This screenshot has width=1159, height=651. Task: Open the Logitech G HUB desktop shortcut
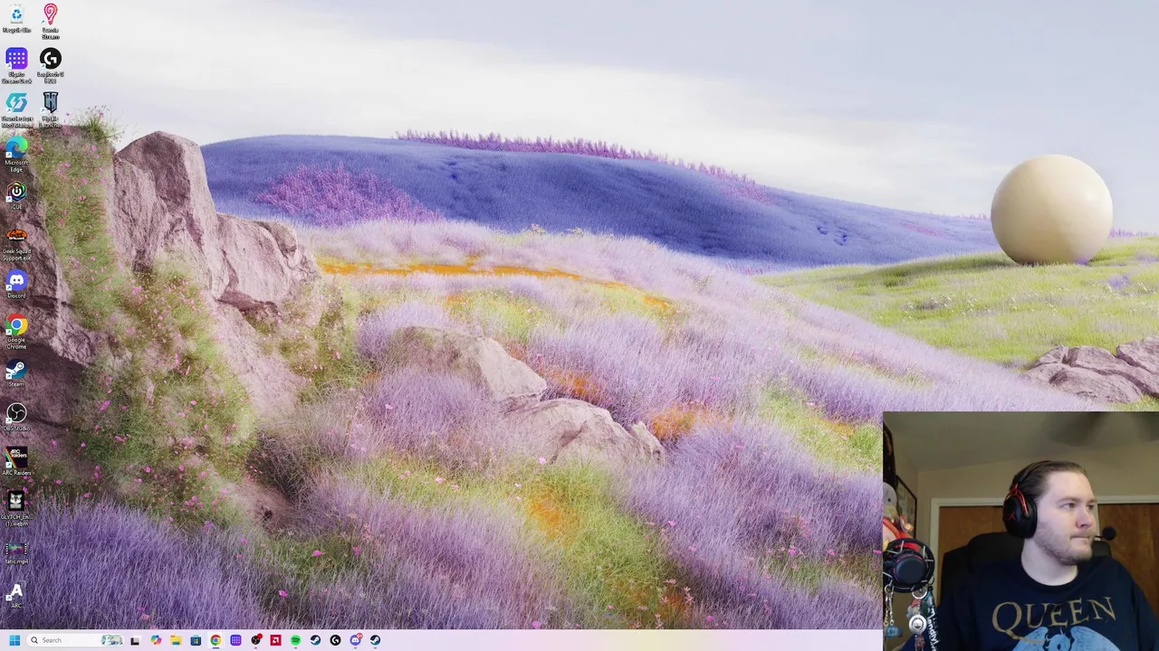[50, 67]
